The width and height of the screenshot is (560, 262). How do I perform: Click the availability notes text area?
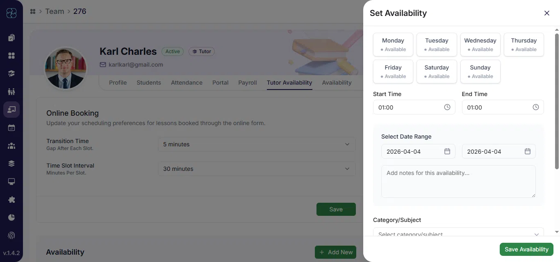pos(458,181)
